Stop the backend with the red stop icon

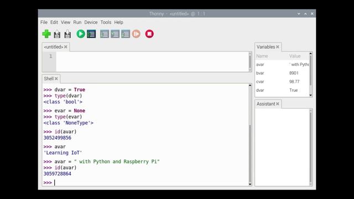(149, 34)
